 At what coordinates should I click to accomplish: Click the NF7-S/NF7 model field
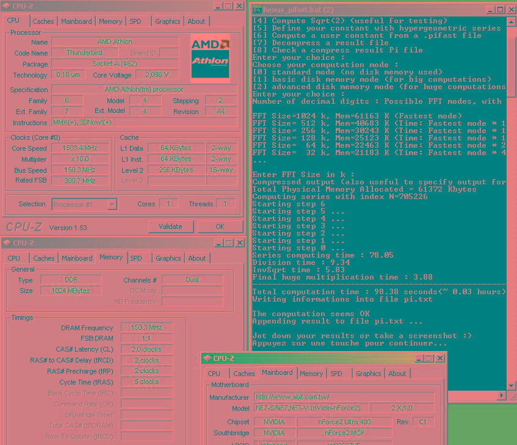311,408
